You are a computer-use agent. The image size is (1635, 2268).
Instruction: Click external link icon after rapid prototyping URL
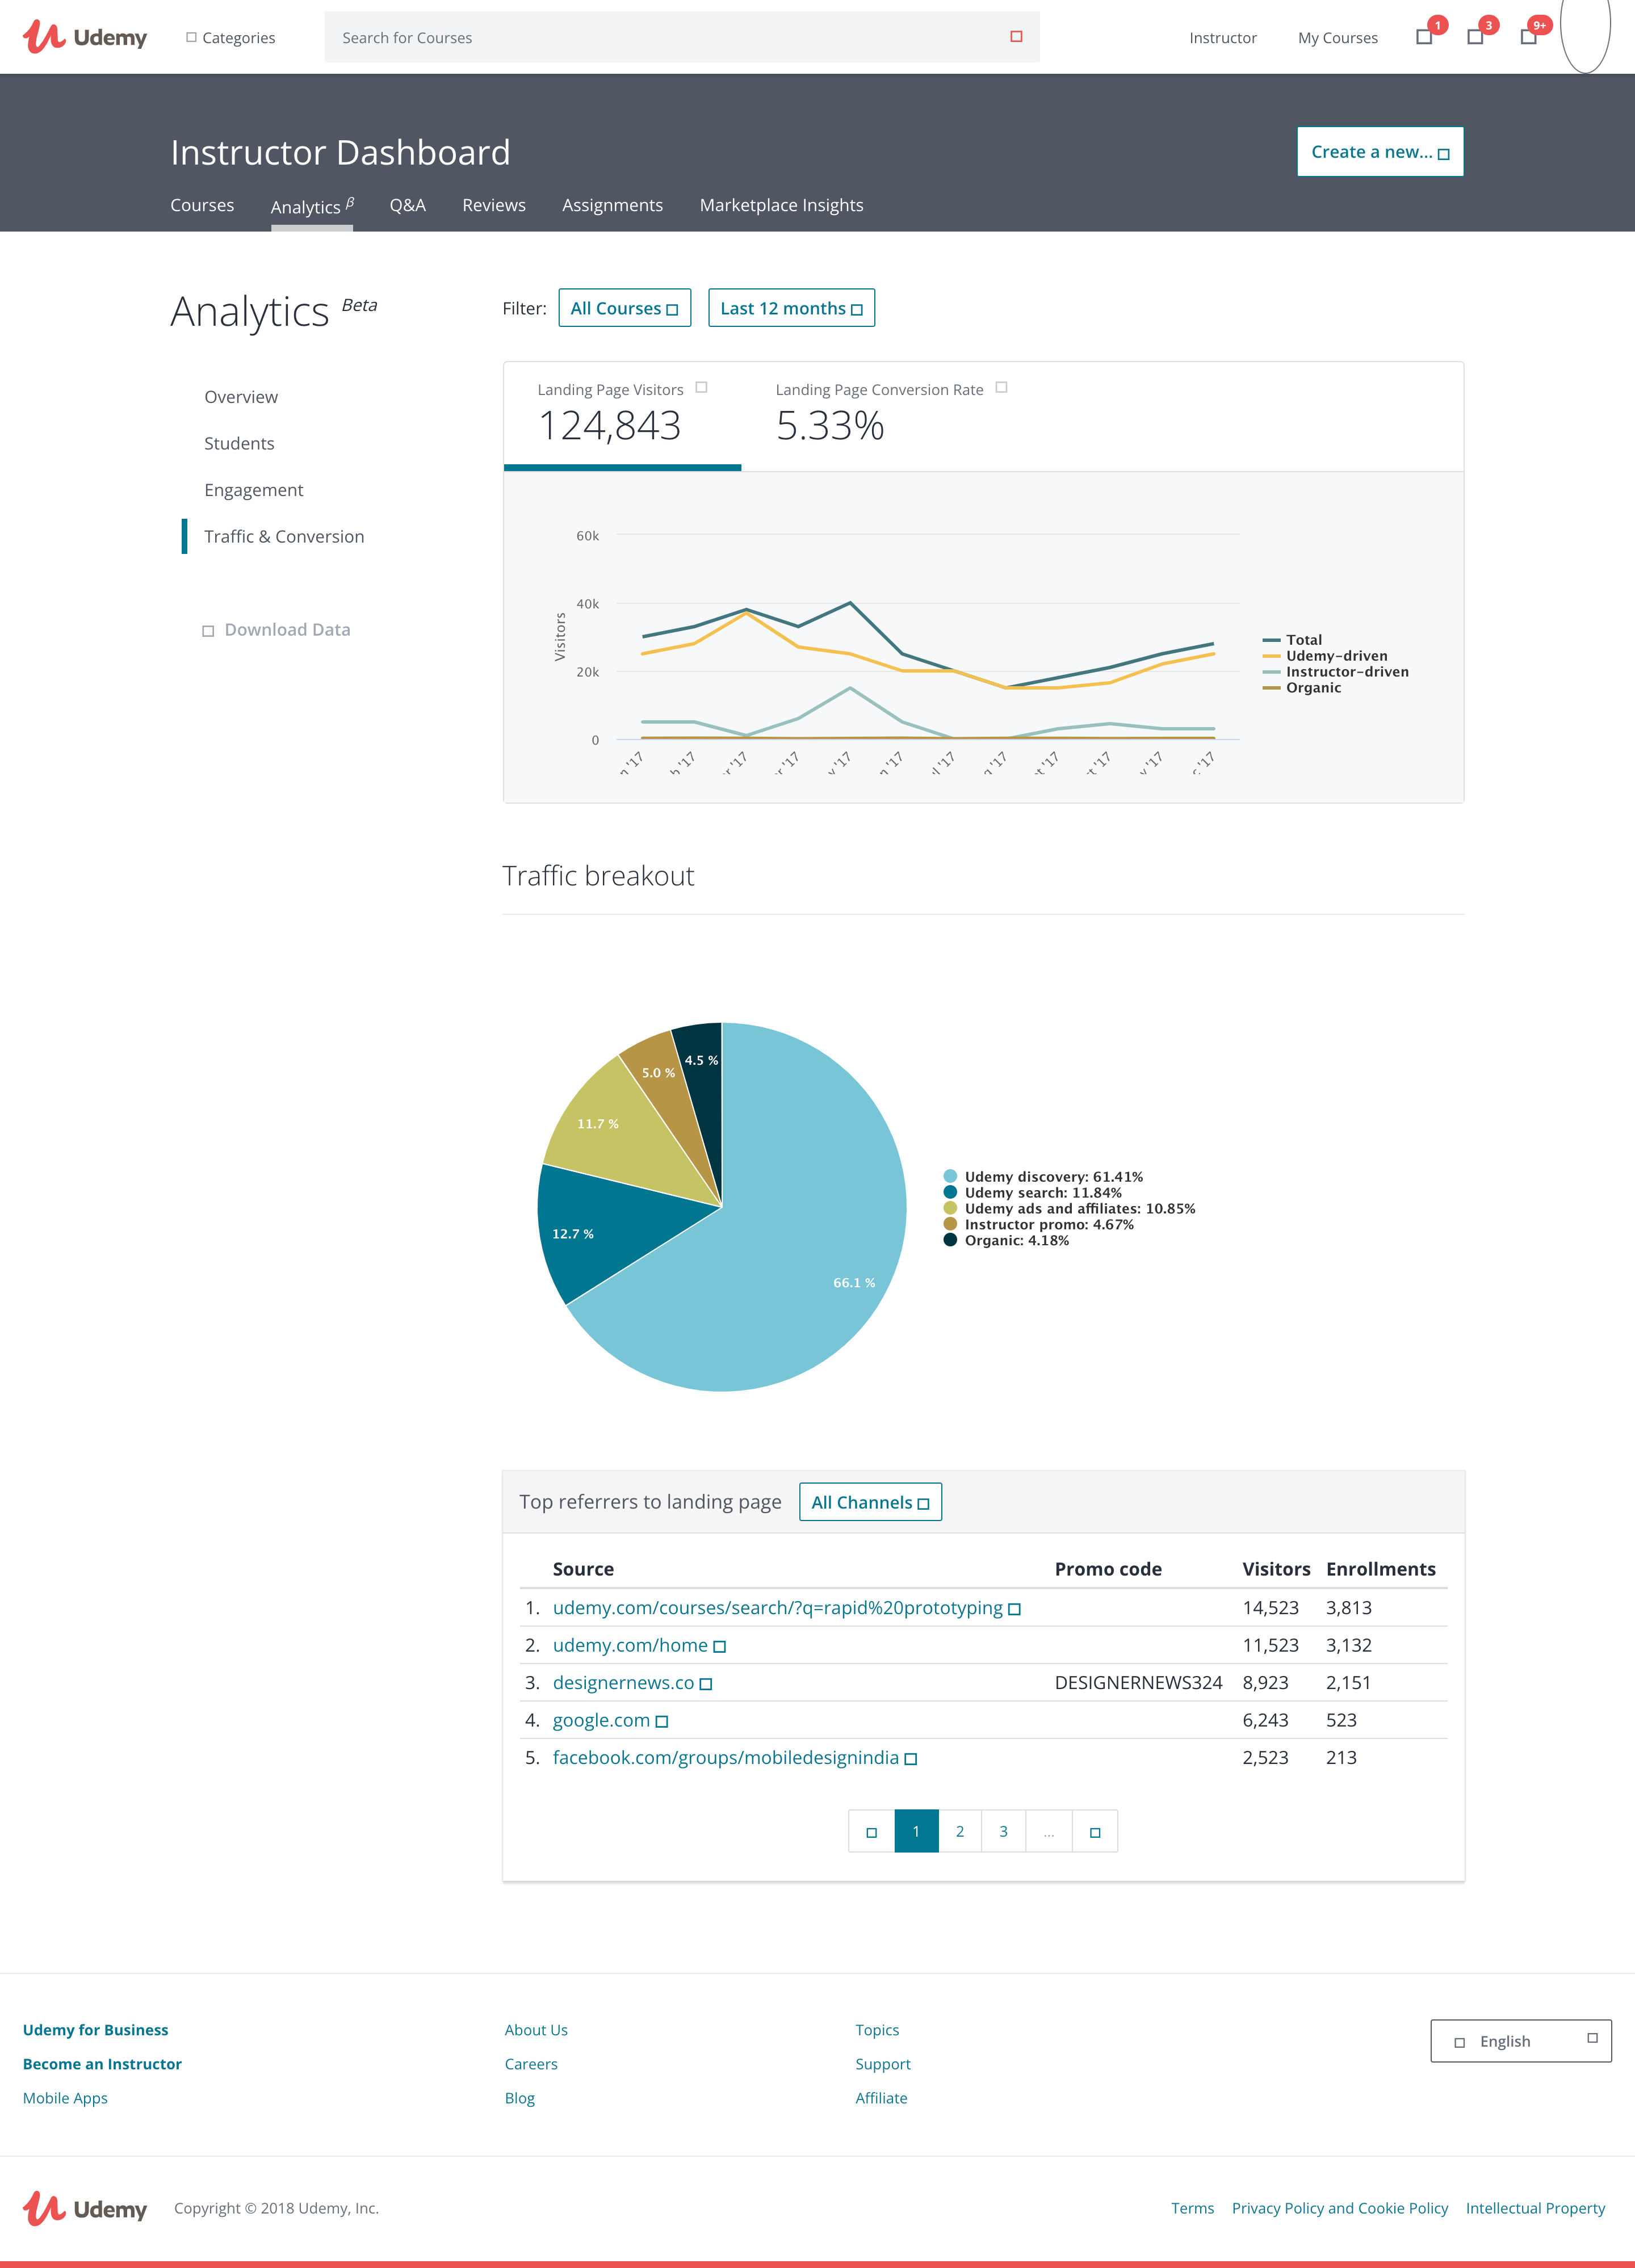(1014, 1609)
